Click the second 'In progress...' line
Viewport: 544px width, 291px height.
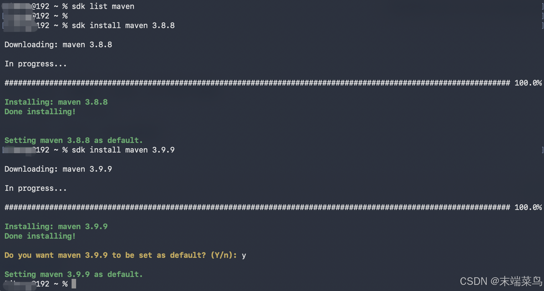point(35,189)
